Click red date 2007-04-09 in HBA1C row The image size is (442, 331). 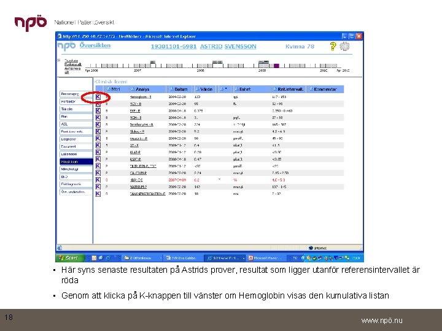[177, 180]
